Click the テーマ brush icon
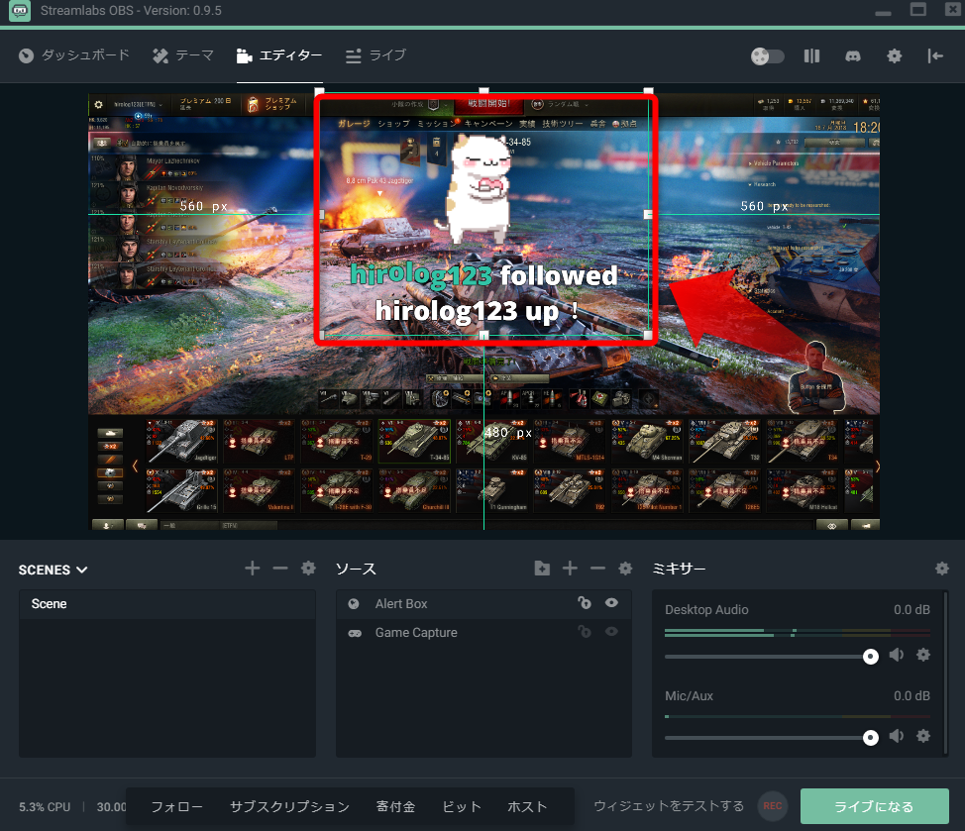The image size is (965, 831). 161,56
